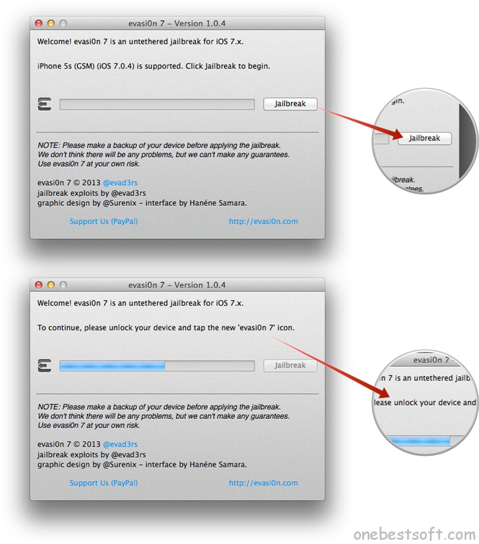Click the magnified blue progress bar in circle

[x=419, y=441]
